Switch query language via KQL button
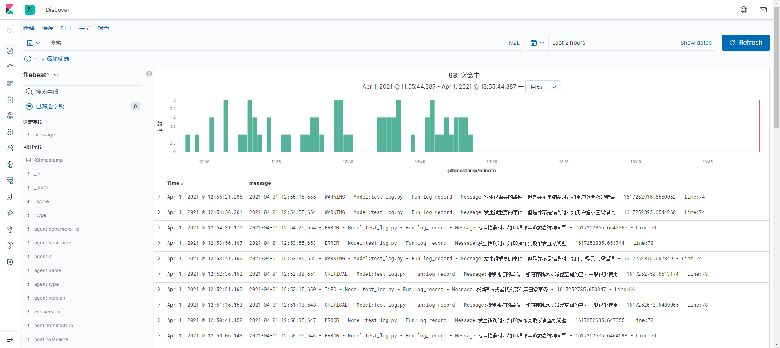The height and width of the screenshot is (348, 780). (514, 43)
